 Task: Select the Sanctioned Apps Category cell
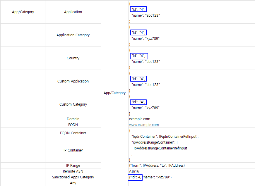tap(73, 177)
